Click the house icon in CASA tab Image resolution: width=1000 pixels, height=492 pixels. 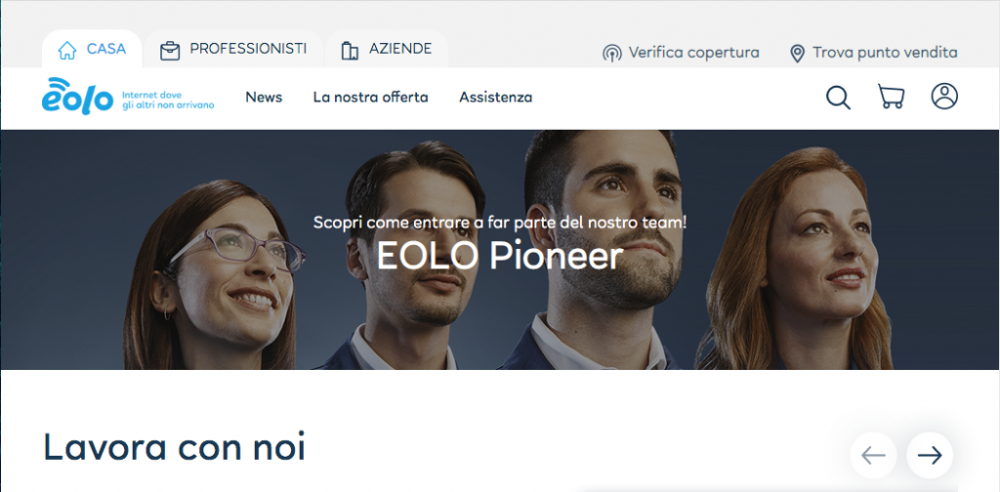coord(67,50)
